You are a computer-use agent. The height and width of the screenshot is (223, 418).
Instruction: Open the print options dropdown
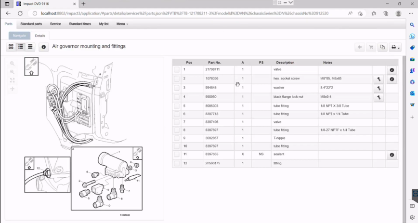coord(395,47)
